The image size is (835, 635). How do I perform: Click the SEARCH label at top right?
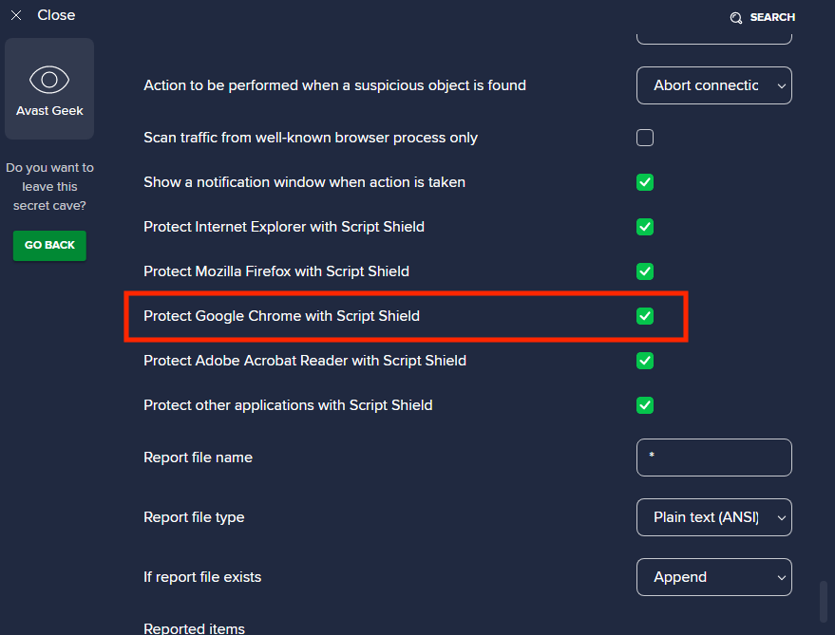coord(771,17)
